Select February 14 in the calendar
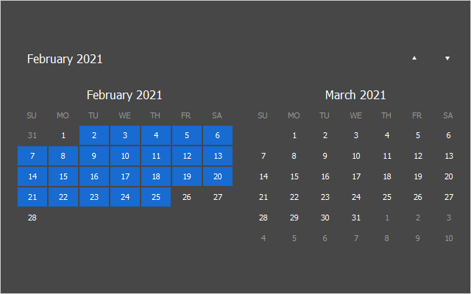The image size is (471, 294). click(x=32, y=176)
